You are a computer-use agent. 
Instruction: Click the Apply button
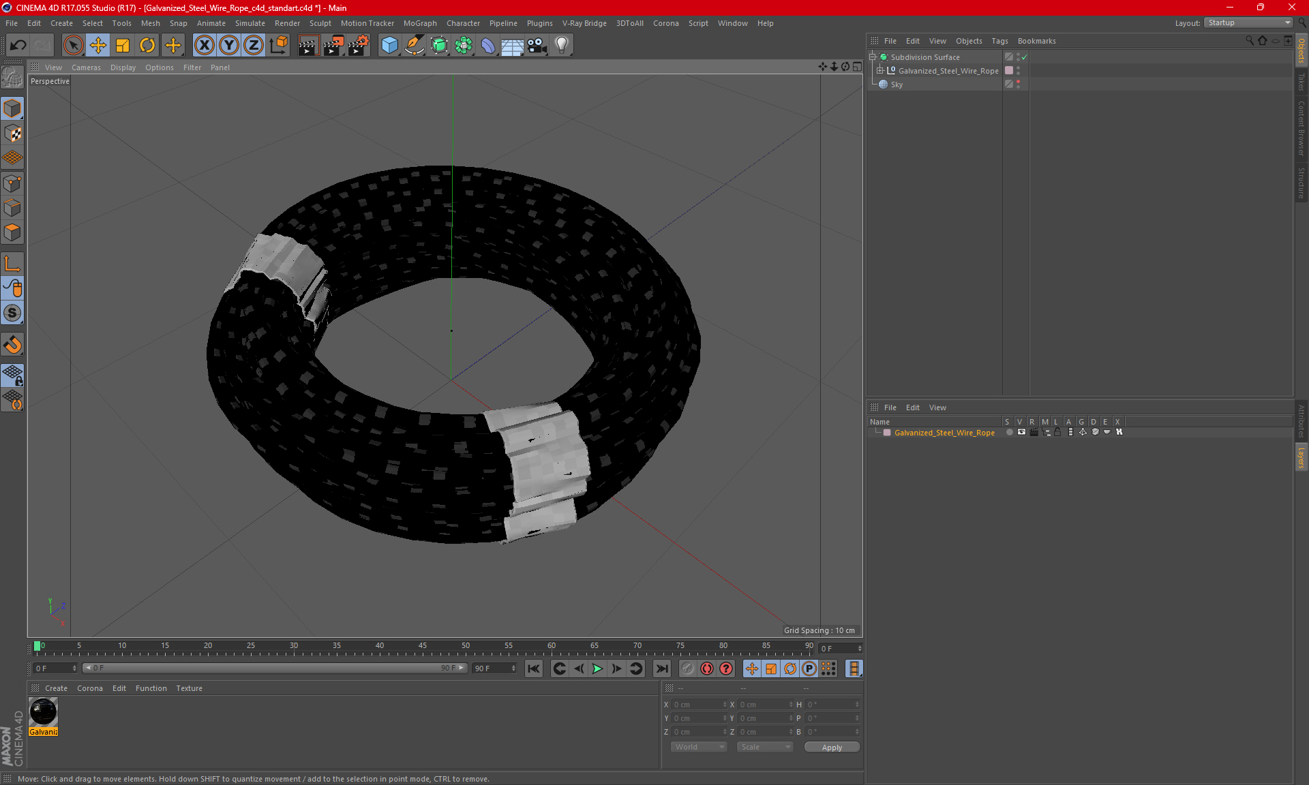point(832,748)
